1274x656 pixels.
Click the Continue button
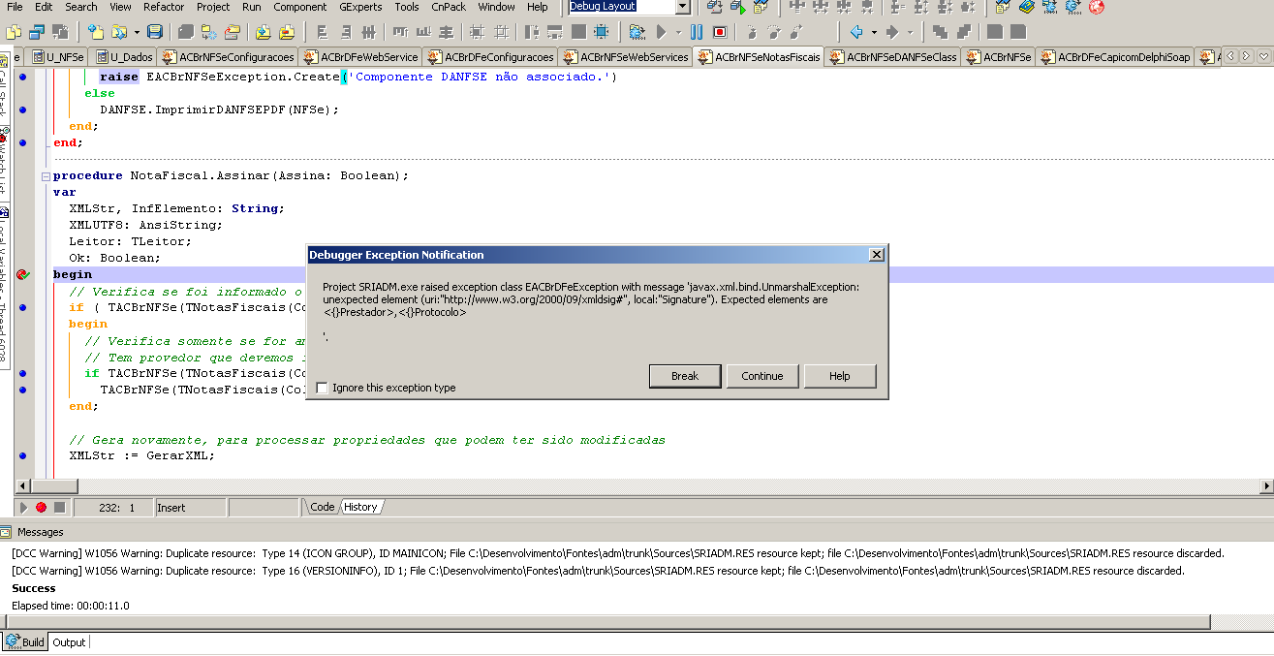[762, 376]
